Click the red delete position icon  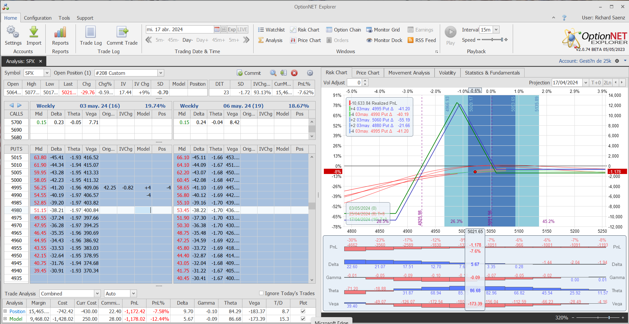(x=294, y=73)
